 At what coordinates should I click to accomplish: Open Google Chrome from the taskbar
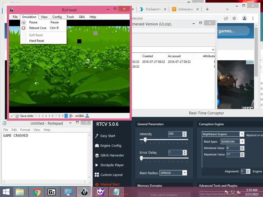tap(37, 192)
